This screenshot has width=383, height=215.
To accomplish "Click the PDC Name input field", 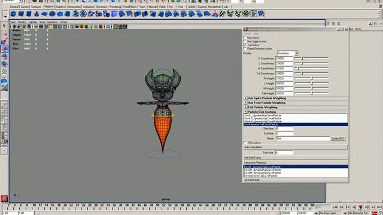I will pos(303,139).
